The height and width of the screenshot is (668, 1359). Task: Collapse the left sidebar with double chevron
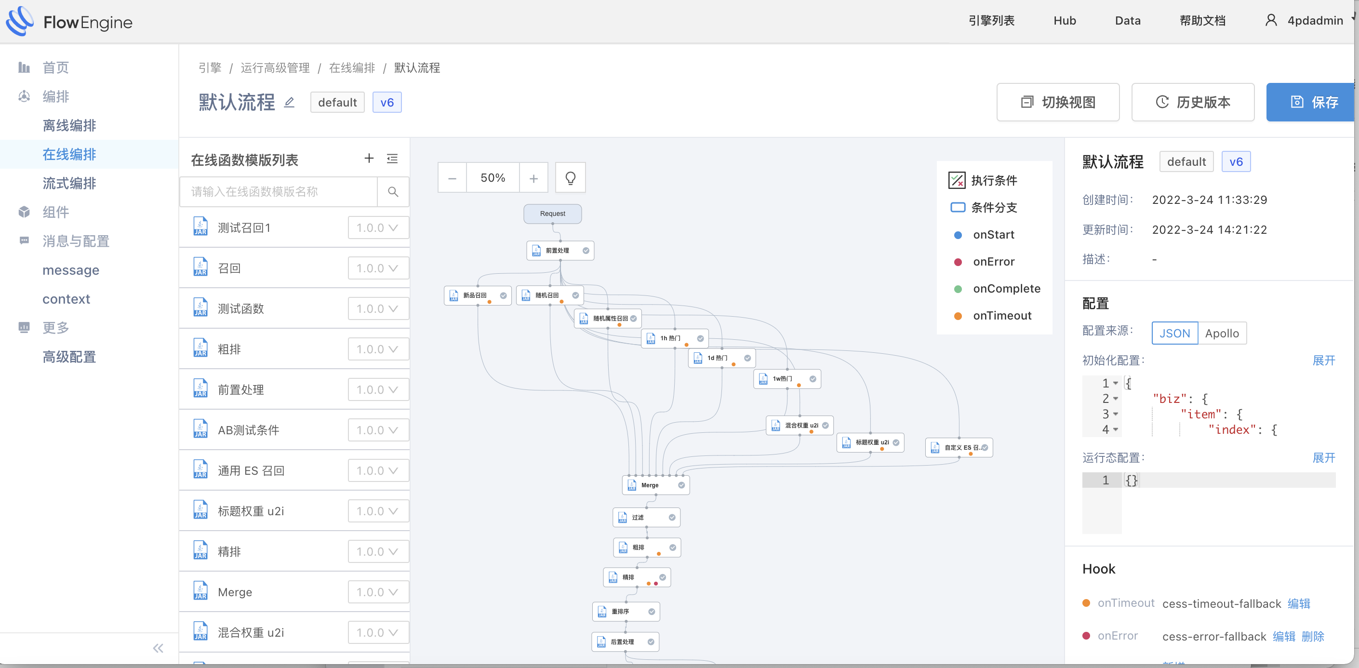click(158, 648)
